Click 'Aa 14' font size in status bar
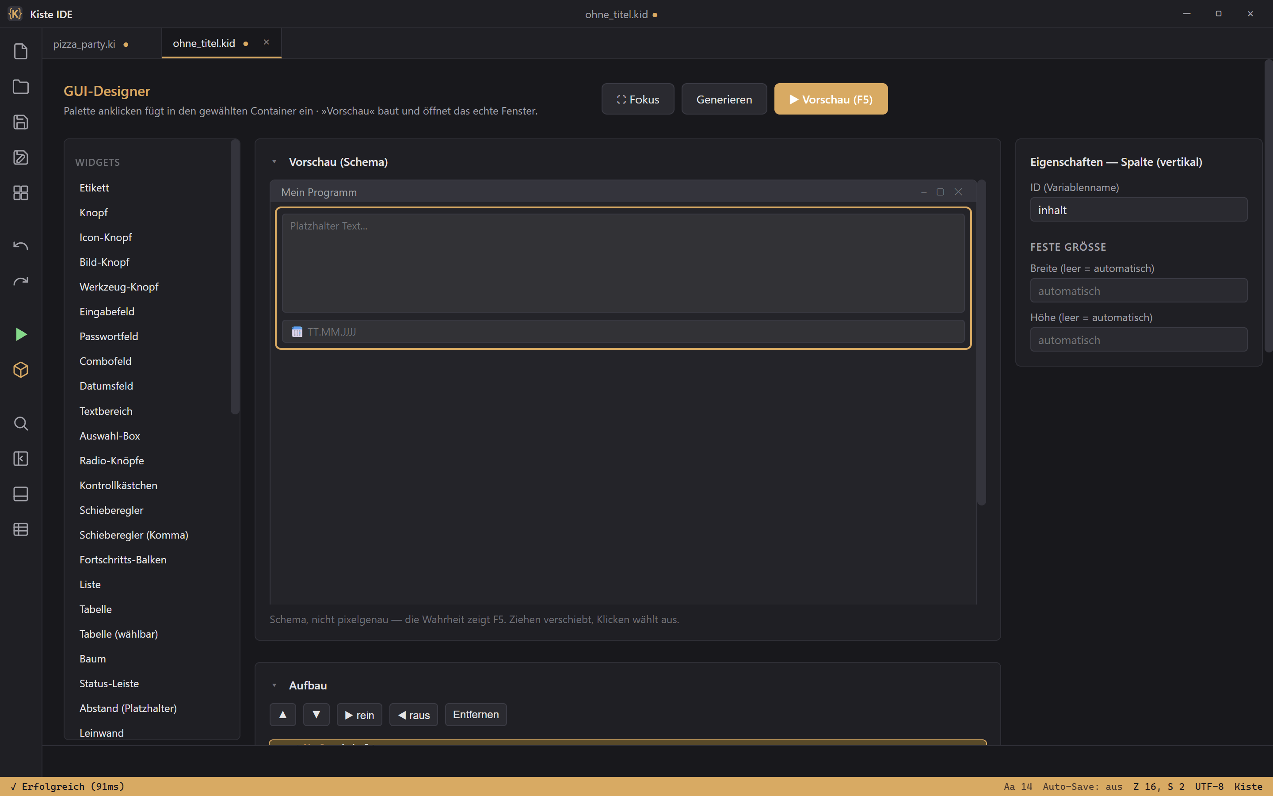The height and width of the screenshot is (796, 1273). pos(1018,786)
